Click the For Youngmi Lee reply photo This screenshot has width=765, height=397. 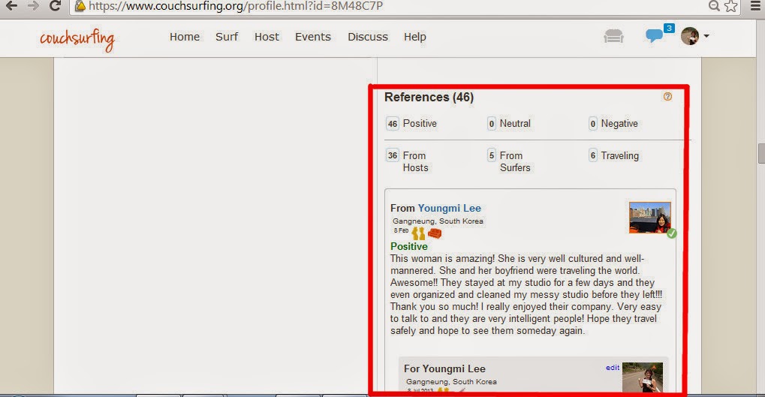click(643, 377)
